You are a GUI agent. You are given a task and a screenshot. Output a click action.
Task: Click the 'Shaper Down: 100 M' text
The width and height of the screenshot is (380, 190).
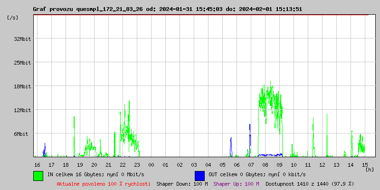(x=182, y=184)
